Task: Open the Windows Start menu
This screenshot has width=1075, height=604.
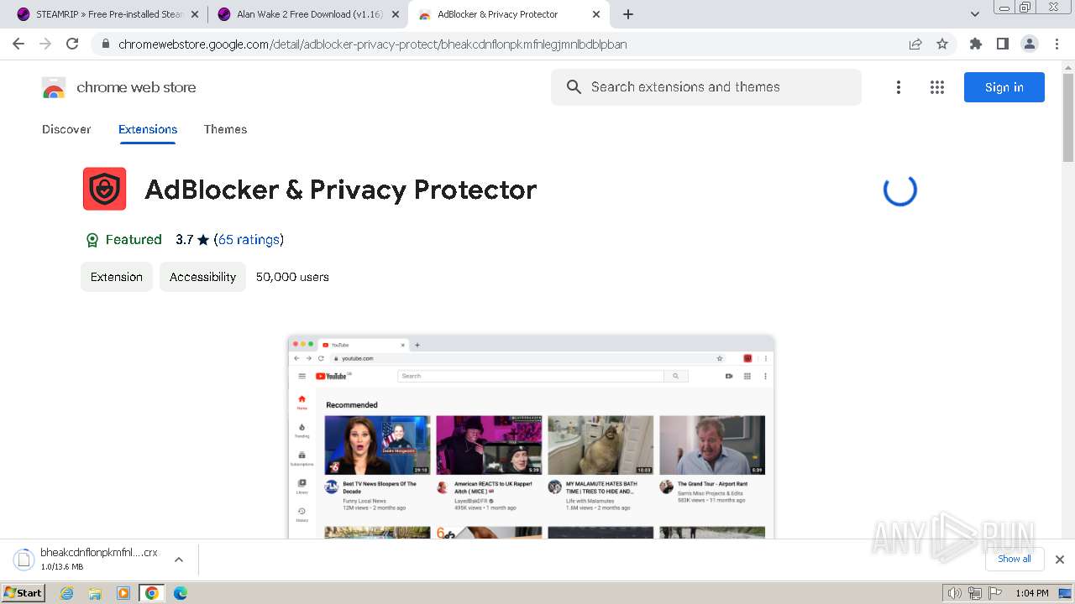Action: 24,593
